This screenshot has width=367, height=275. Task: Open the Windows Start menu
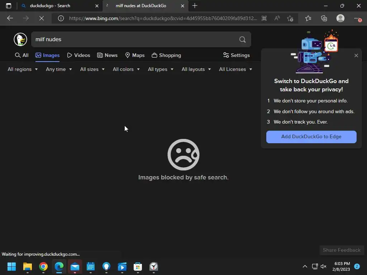click(x=11, y=266)
